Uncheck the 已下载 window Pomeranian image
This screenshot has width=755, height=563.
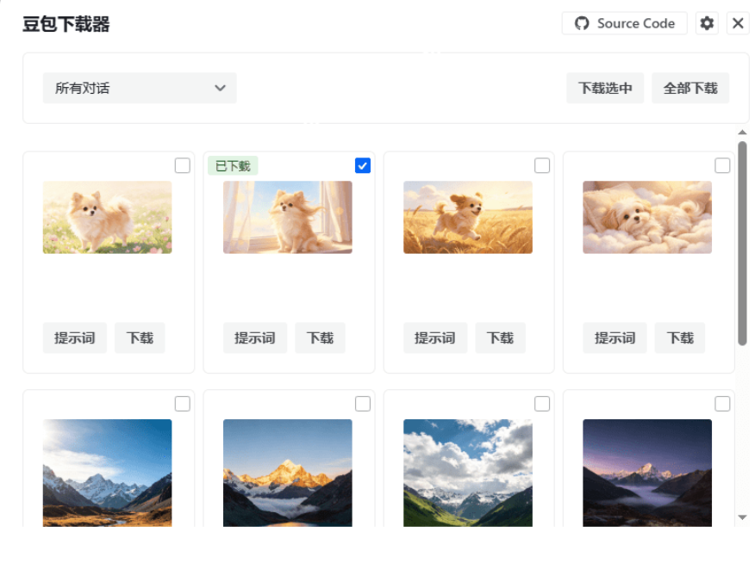tap(363, 165)
